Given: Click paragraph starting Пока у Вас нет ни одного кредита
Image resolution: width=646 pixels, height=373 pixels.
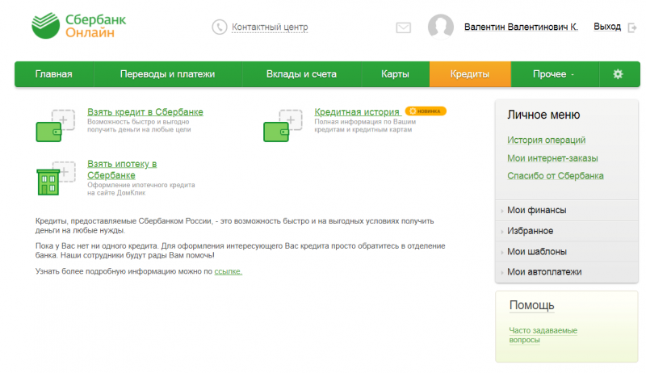Looking at the screenshot, I should (240, 251).
